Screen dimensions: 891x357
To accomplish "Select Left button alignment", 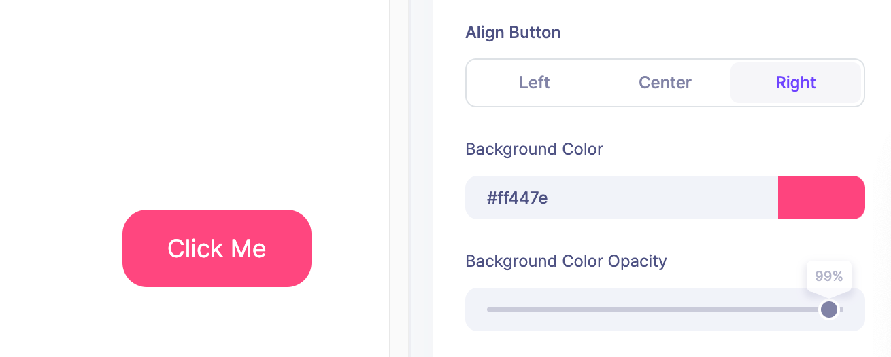I will click(x=534, y=83).
